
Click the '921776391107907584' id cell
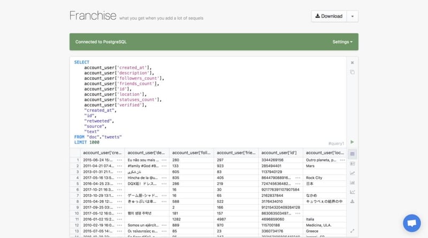(x=280, y=190)
